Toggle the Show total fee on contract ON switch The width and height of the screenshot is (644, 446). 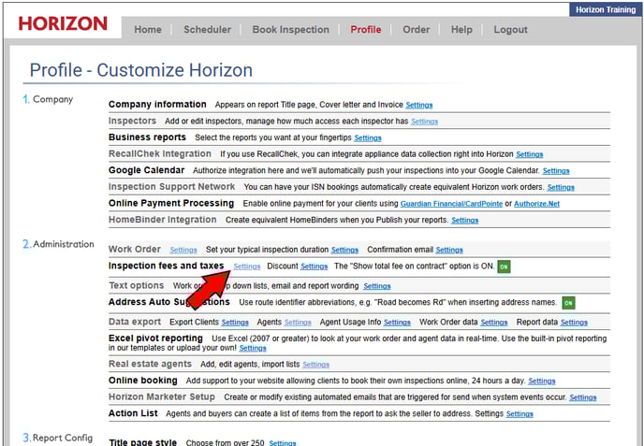click(x=504, y=266)
